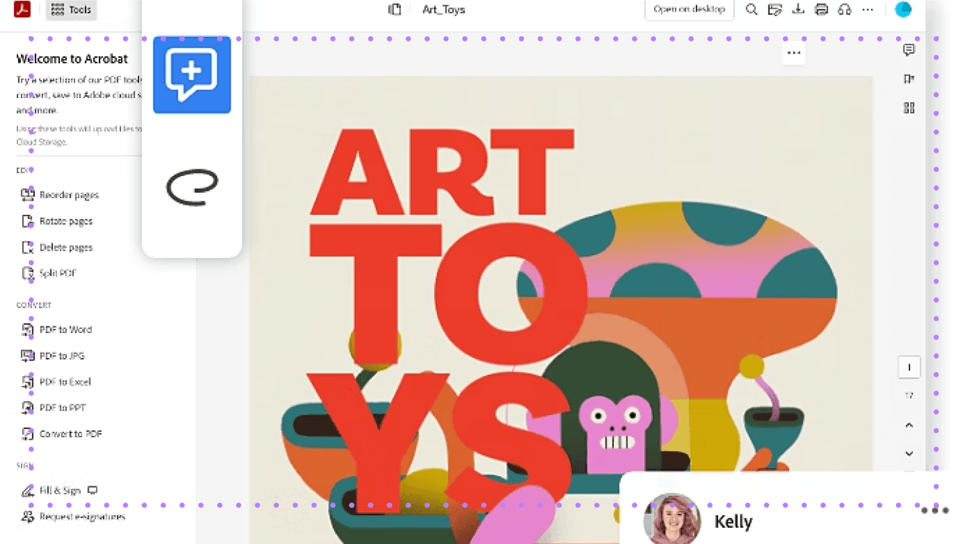Select Rotate pages in Edit section
Screen dimensions: 968x544
[x=65, y=221]
